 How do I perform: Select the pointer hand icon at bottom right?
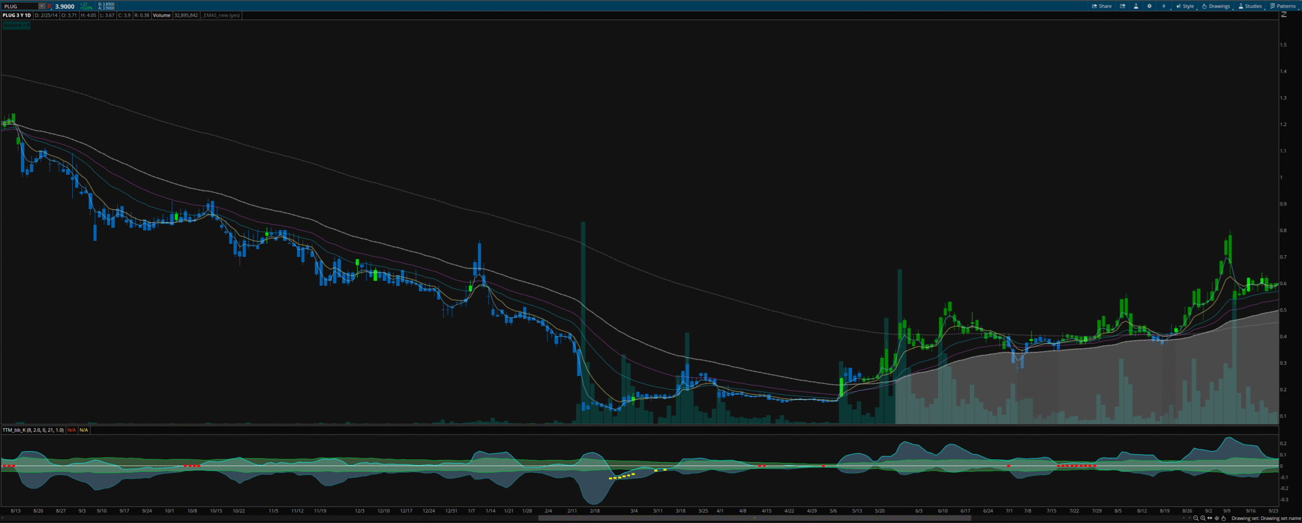(x=1224, y=518)
